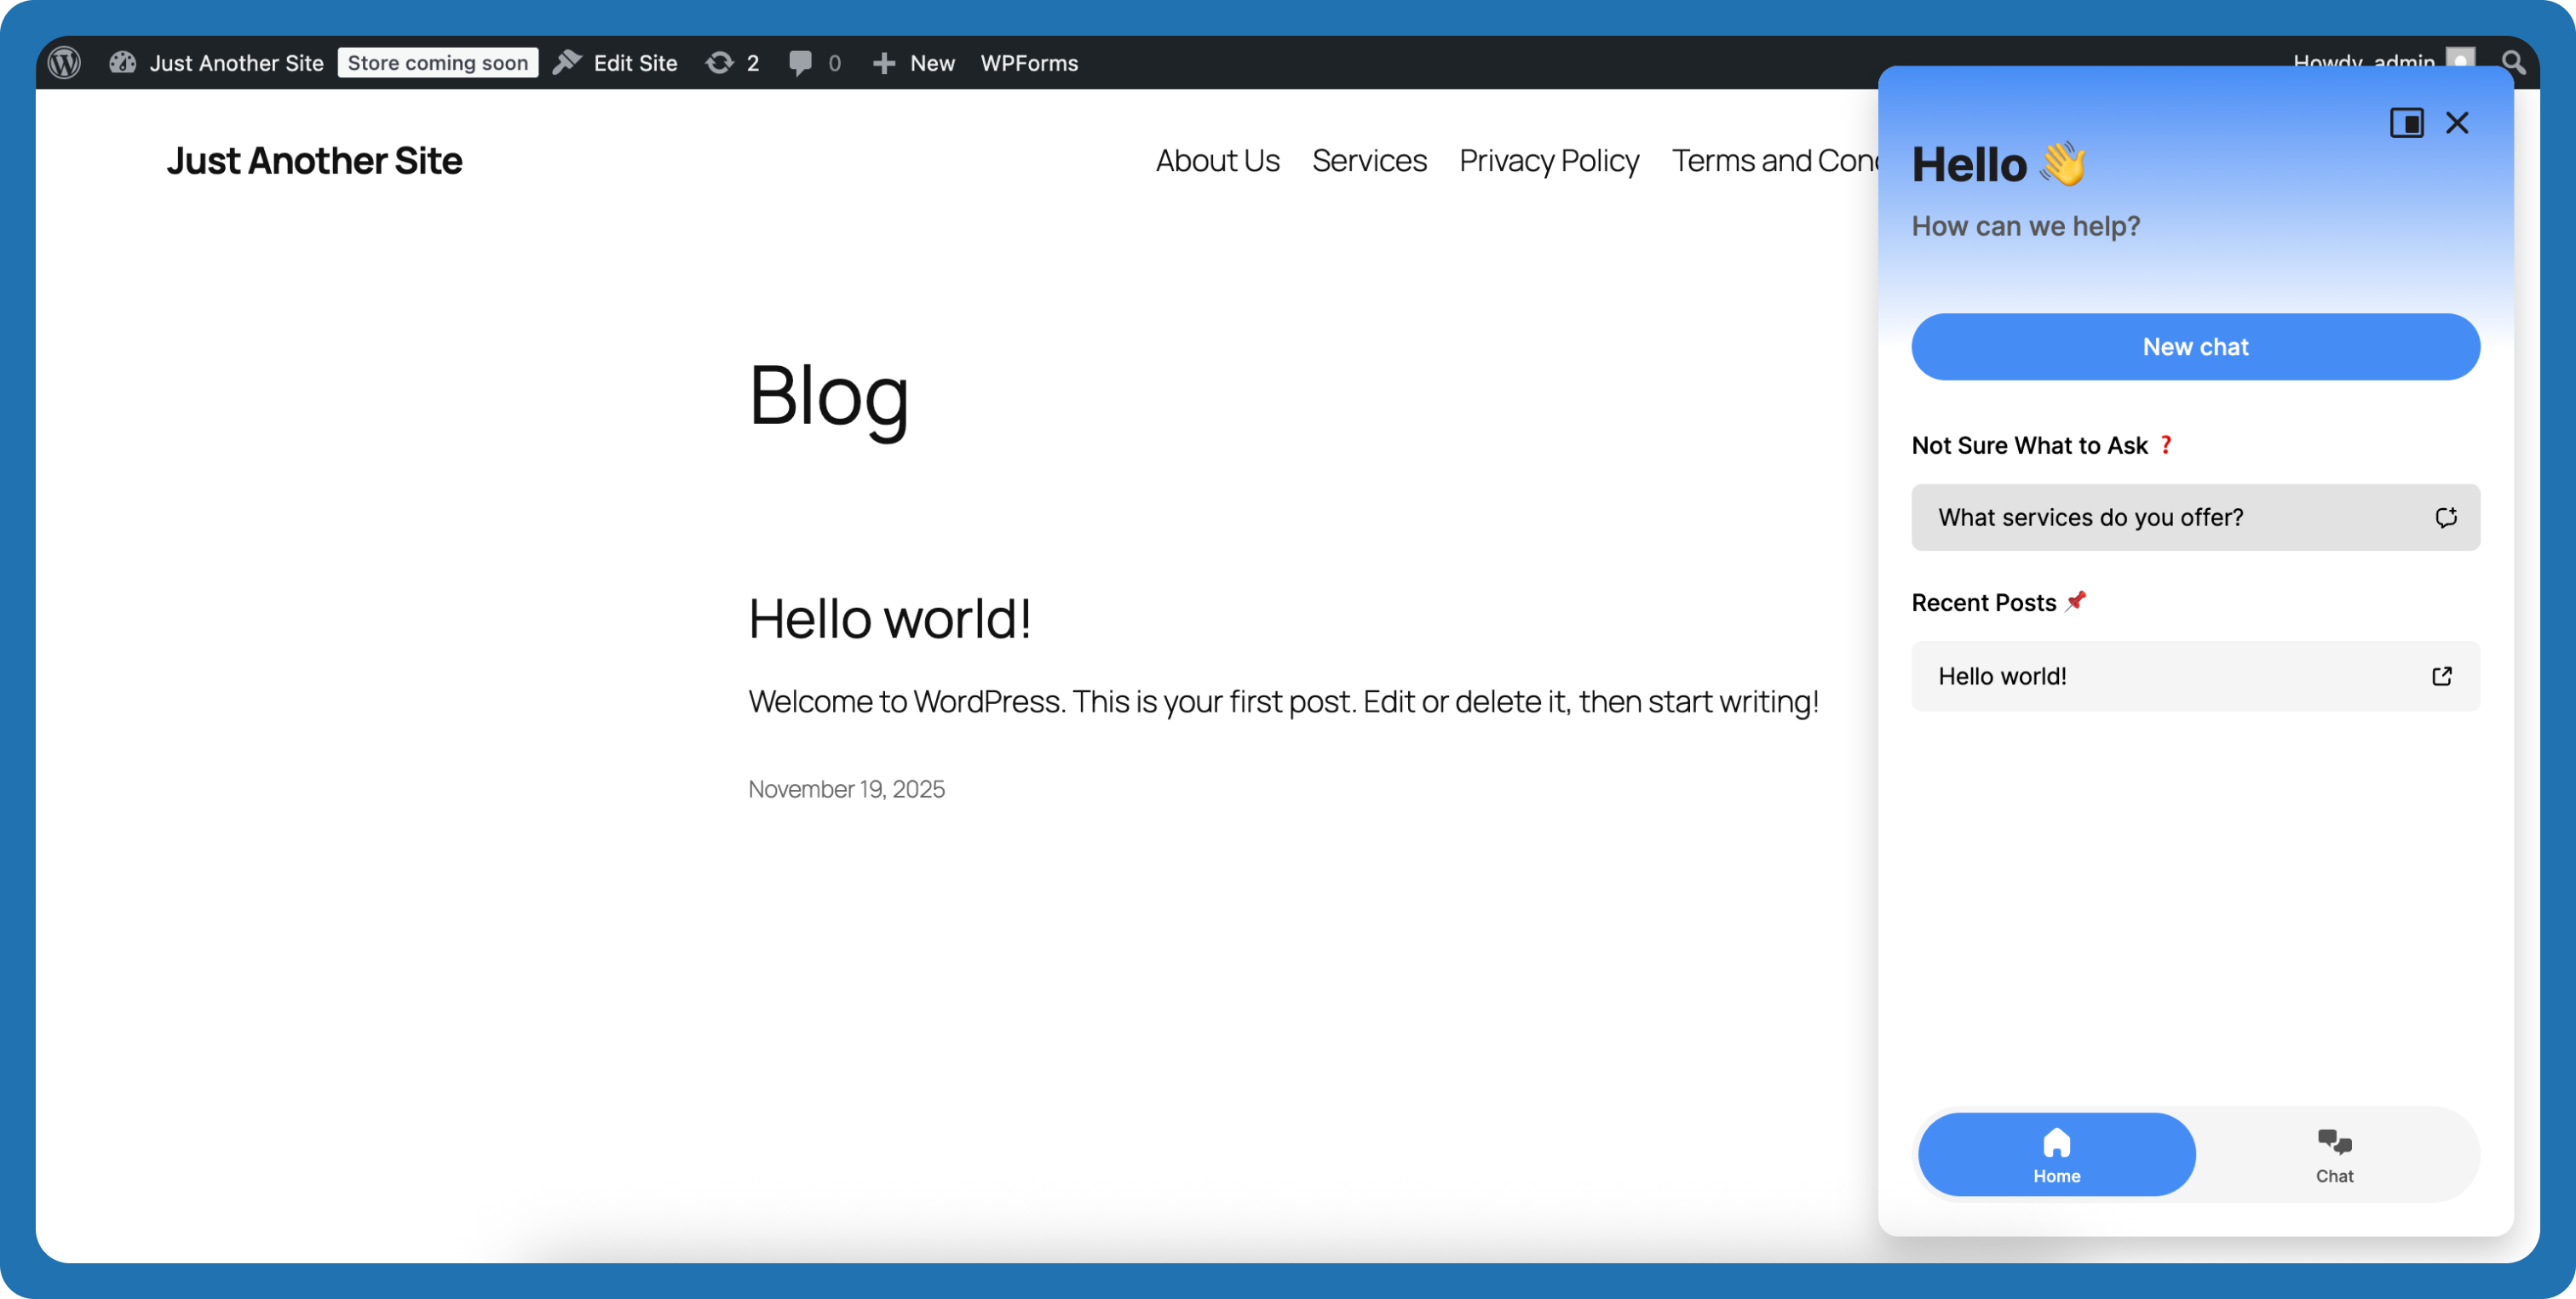
Task: Open the comments bubble icon
Action: coord(800,63)
